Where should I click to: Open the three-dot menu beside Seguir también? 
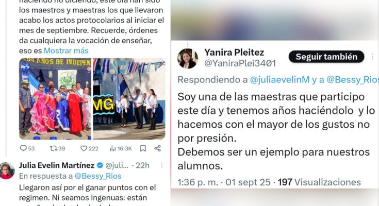pyautogui.click(x=372, y=57)
